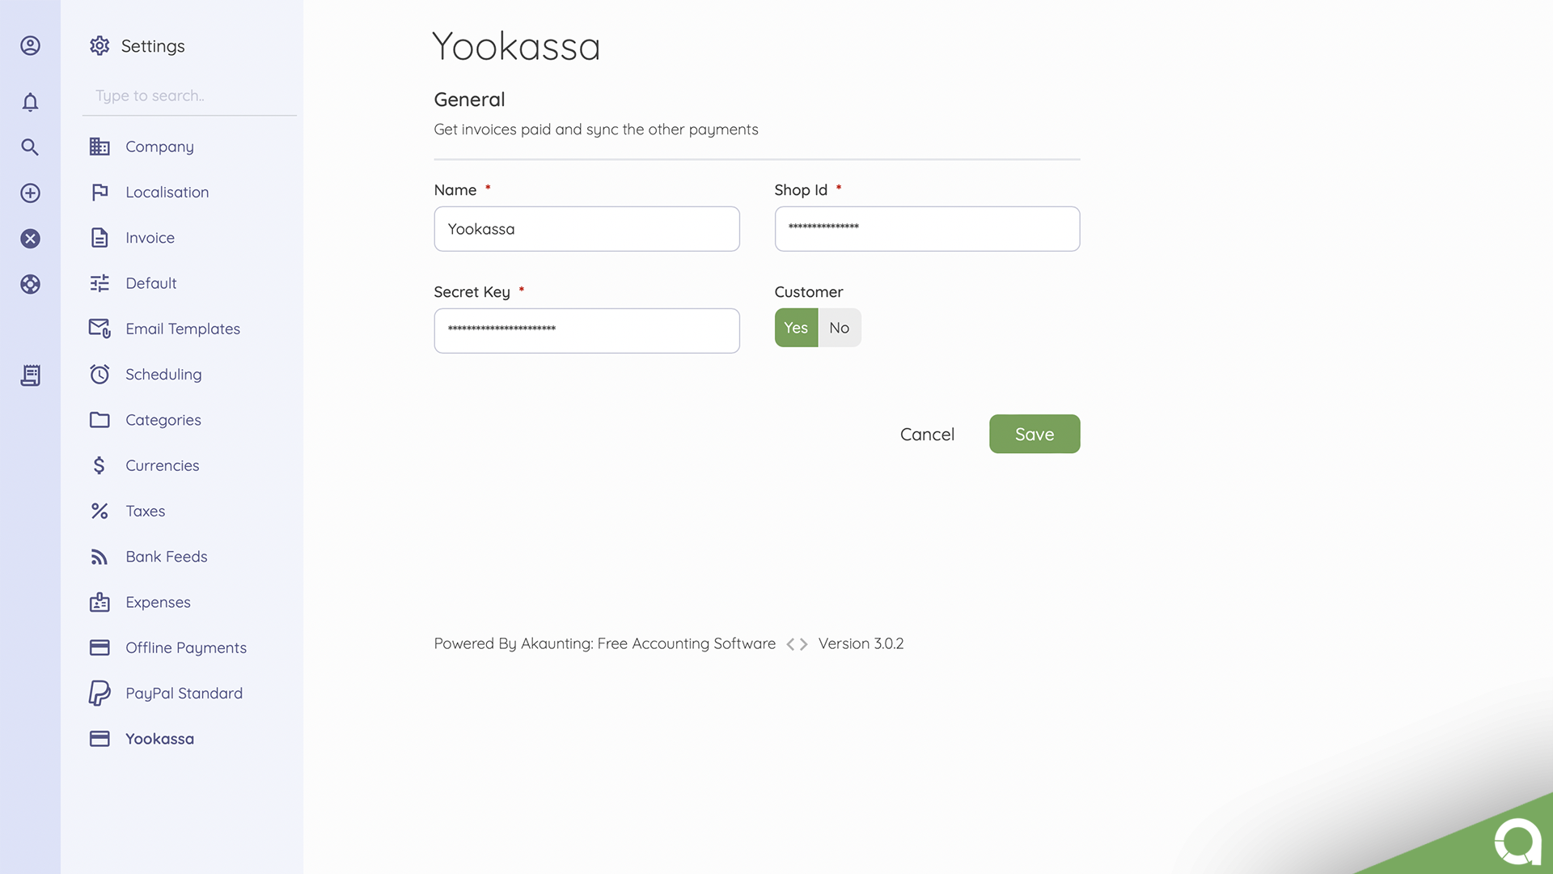Save the Yookassa configuration
Screen dimensions: 1553x874
(x=1035, y=434)
